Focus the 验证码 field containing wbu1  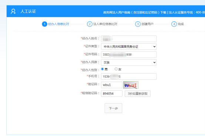tap(112, 85)
